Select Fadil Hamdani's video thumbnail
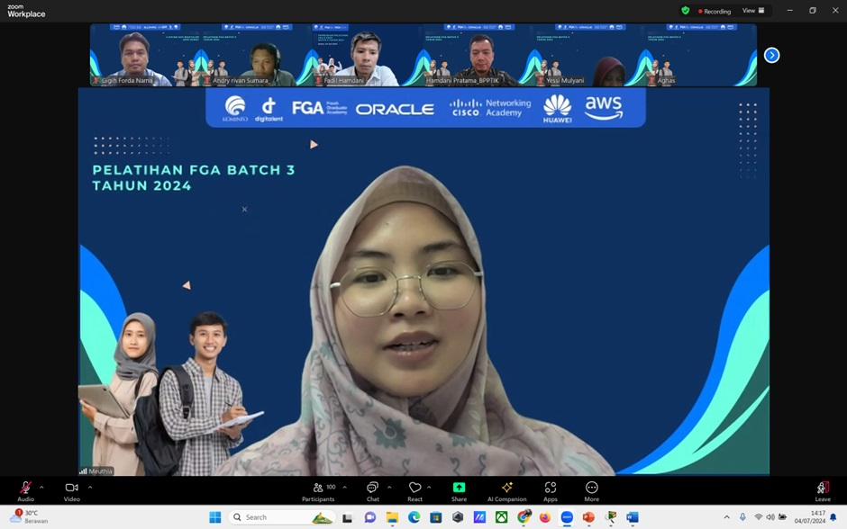The height and width of the screenshot is (529, 847). click(367, 56)
